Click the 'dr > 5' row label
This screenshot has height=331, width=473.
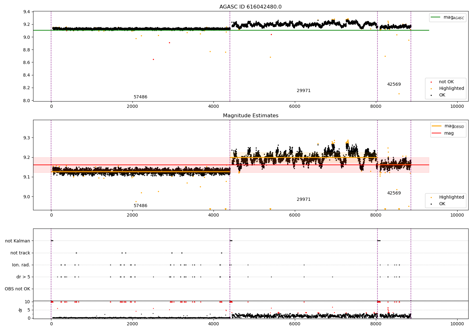[x=23, y=277]
